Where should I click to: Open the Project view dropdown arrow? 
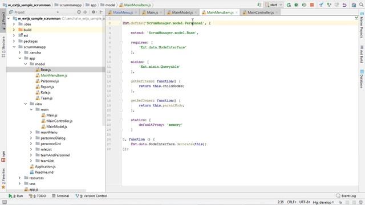(x=58, y=12)
